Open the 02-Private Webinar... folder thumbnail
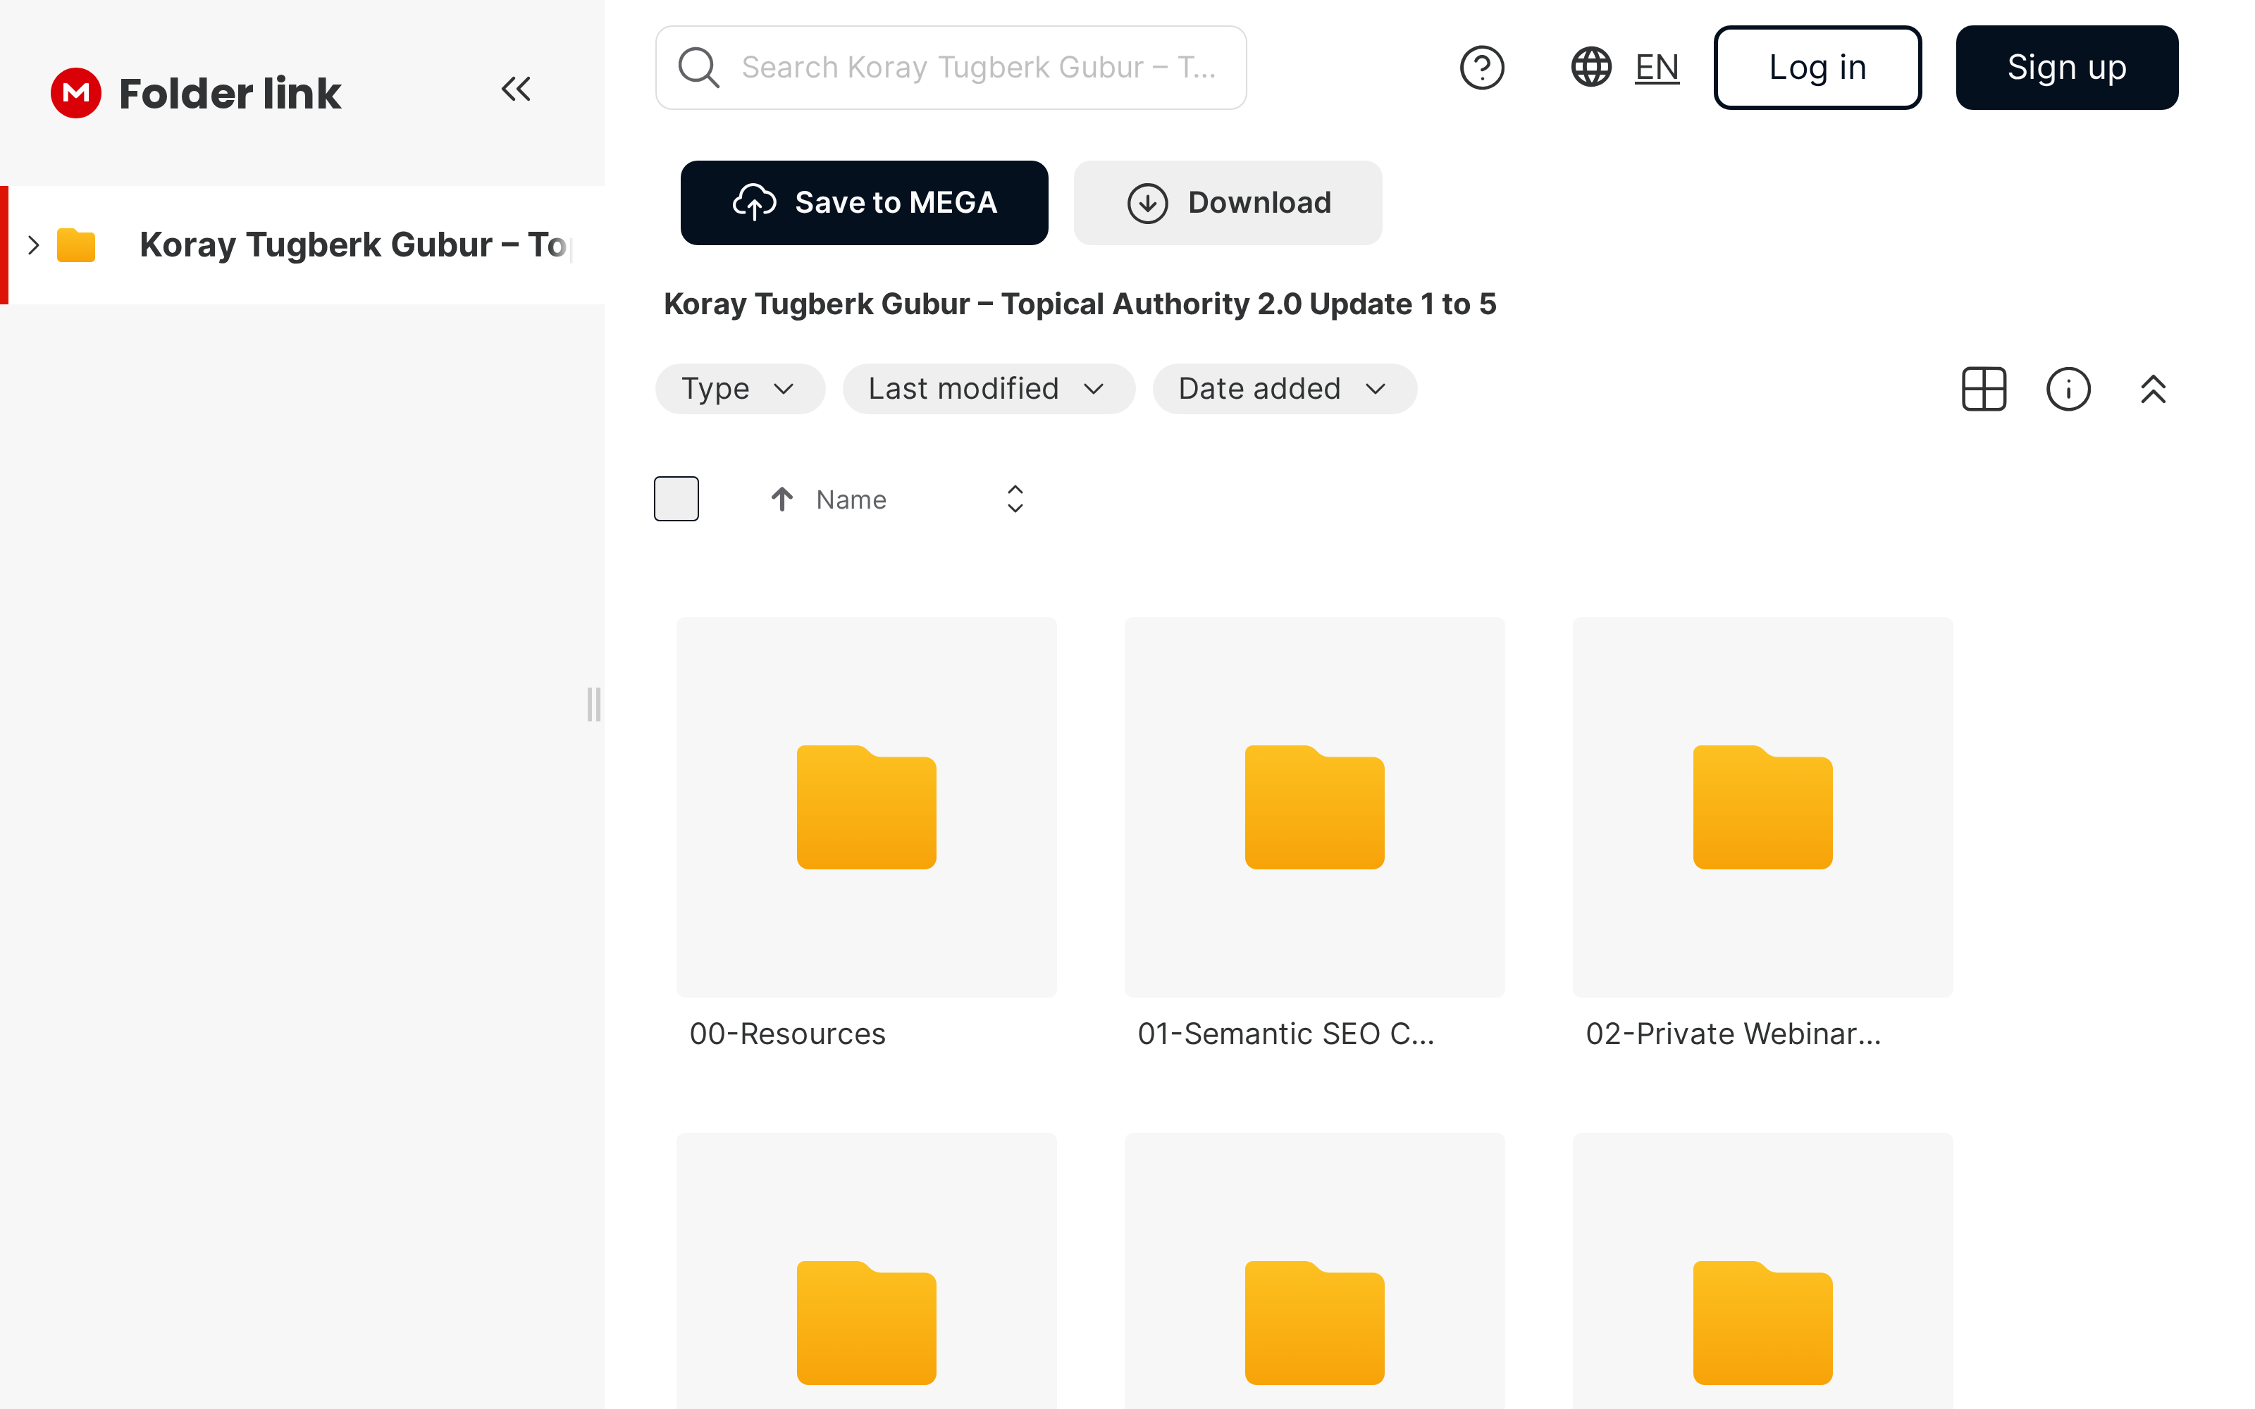2255x1409 pixels. 1763,807
